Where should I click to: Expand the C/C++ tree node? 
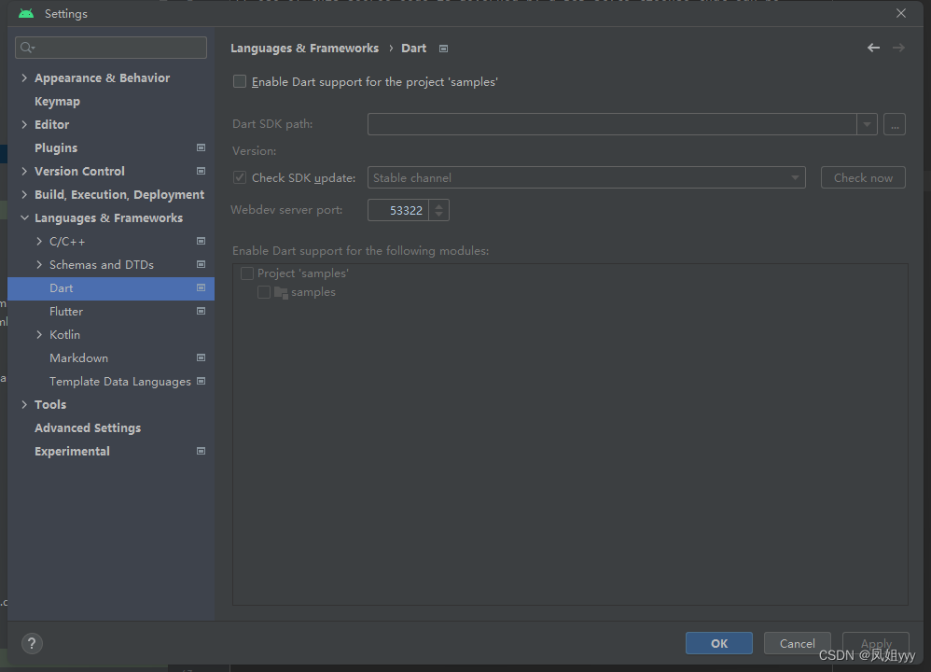tap(38, 241)
